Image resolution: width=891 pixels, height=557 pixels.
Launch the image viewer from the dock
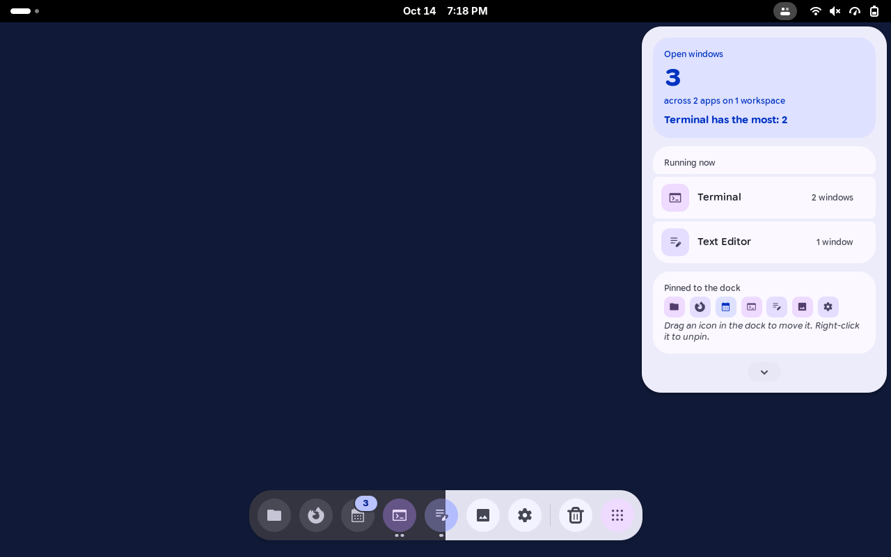[x=483, y=515]
